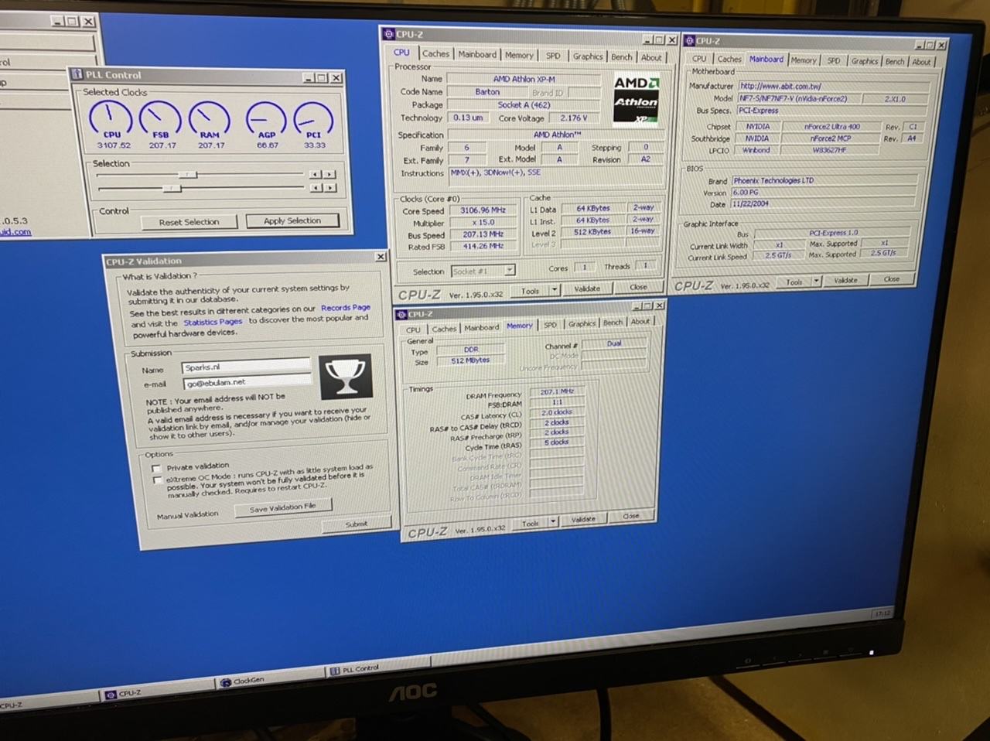Open PLL Control from the taskbar
The width and height of the screenshot is (990, 741).
click(x=379, y=668)
